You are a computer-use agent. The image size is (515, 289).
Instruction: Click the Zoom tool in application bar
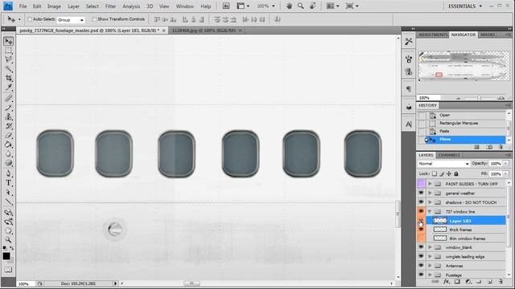coord(300,6)
